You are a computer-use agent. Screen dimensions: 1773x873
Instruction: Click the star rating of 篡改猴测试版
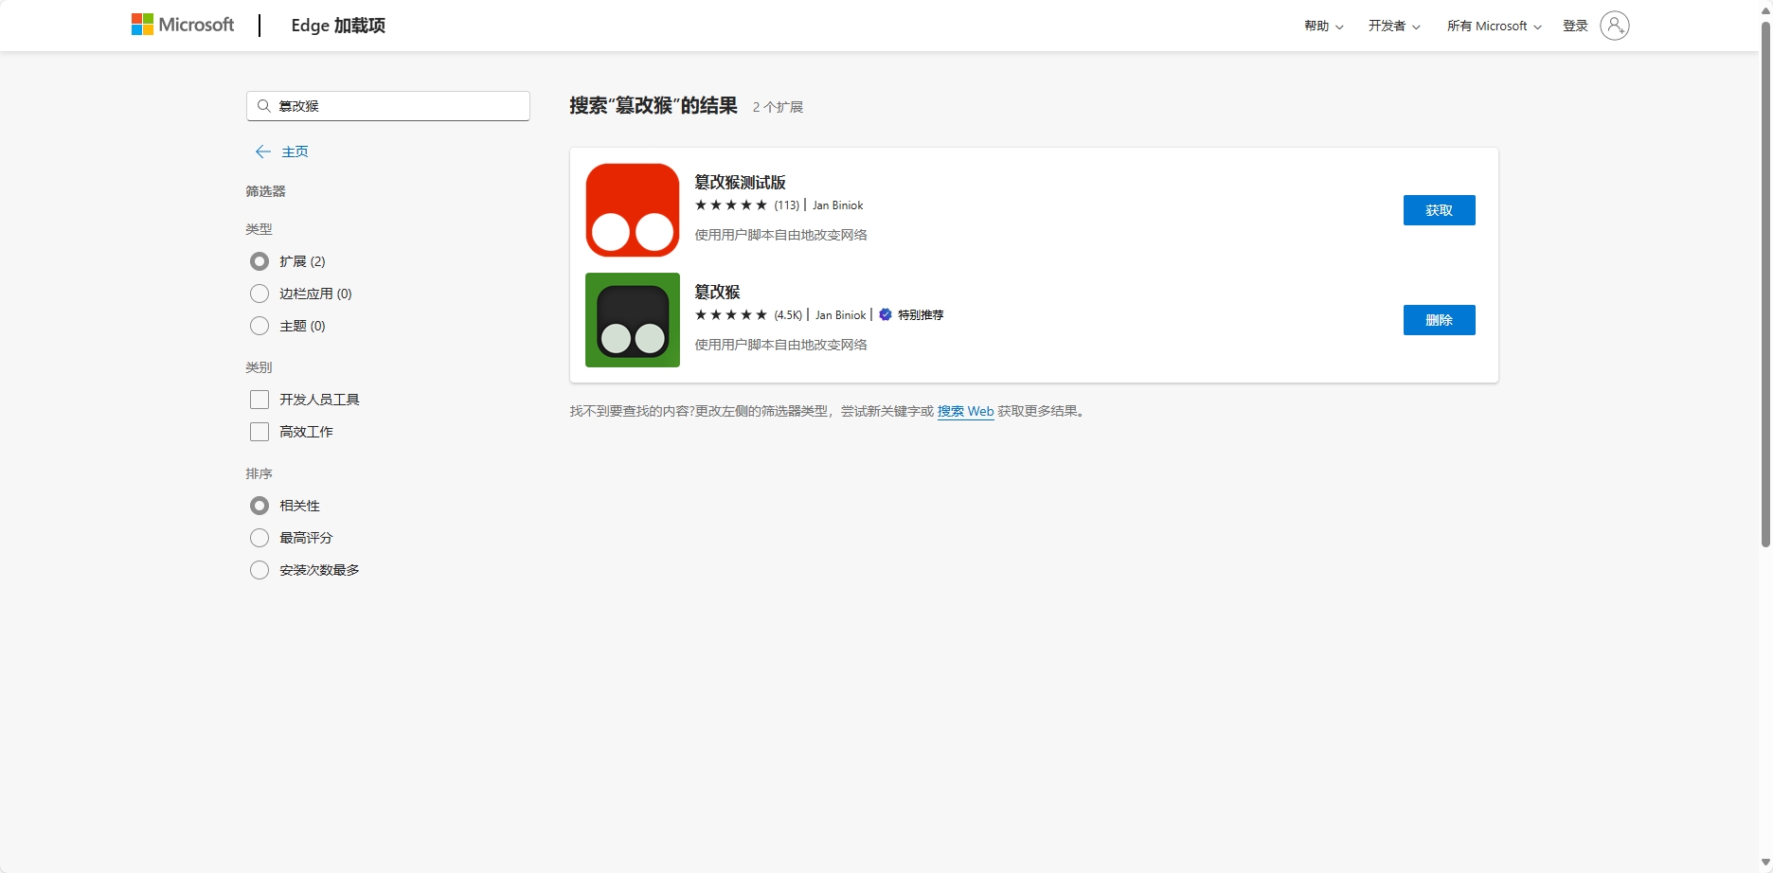[731, 205]
